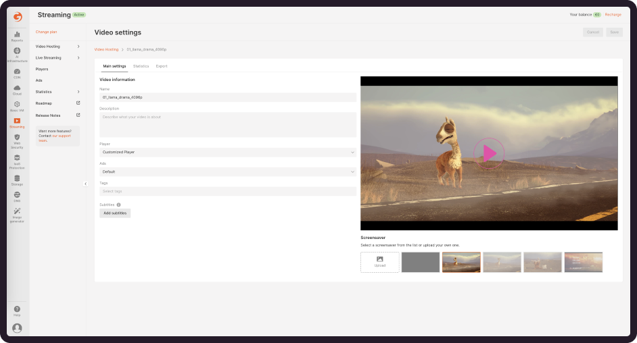Launch the Image generator wand icon
The width and height of the screenshot is (637, 343).
tap(17, 212)
